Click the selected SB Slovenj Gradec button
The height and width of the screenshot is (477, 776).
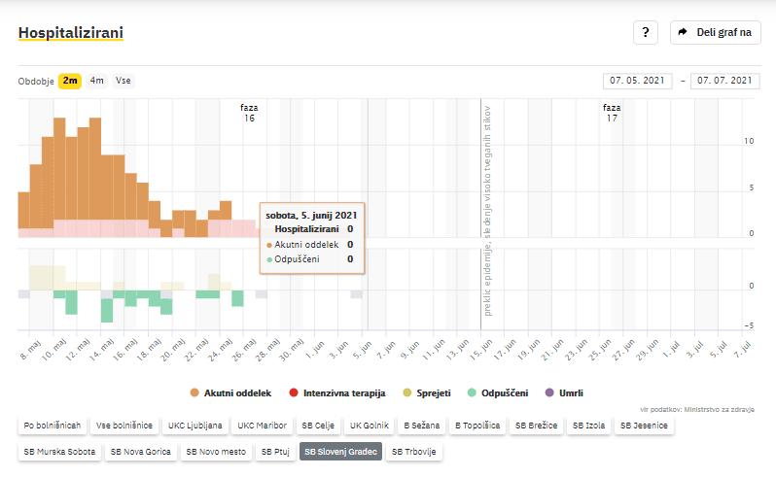(339, 452)
